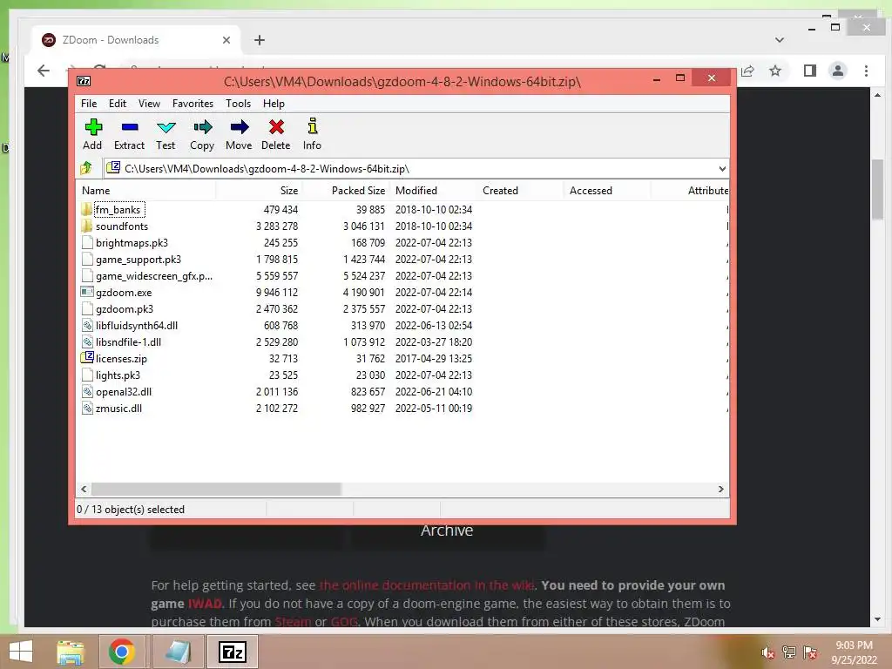
Task: Click the Chrome page scrollbar down arrow
Action: (x=877, y=619)
